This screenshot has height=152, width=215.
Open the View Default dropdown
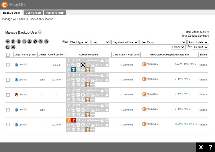(201, 47)
